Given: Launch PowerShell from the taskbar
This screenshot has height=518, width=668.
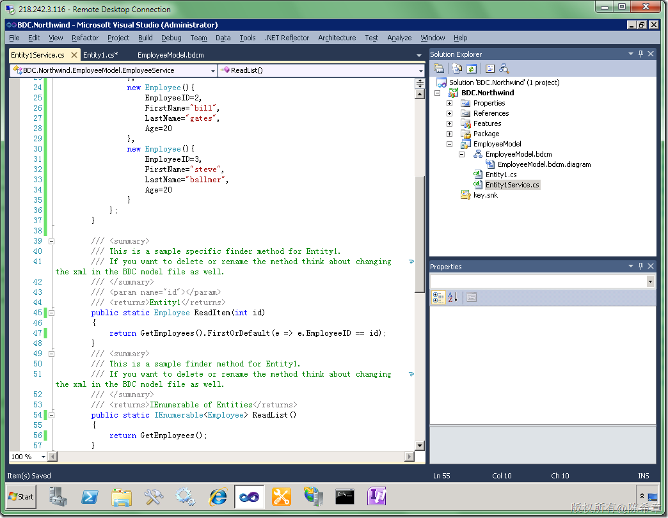Looking at the screenshot, I should click(90, 497).
